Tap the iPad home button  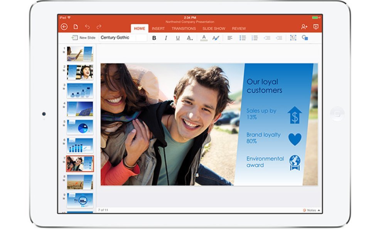click(x=337, y=114)
